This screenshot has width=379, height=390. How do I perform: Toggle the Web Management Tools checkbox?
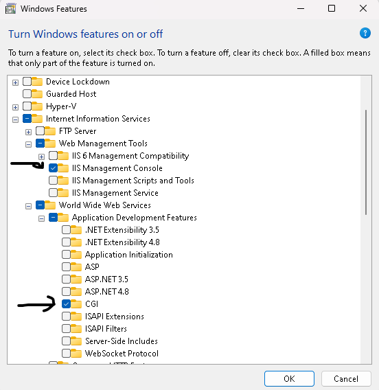click(x=40, y=144)
